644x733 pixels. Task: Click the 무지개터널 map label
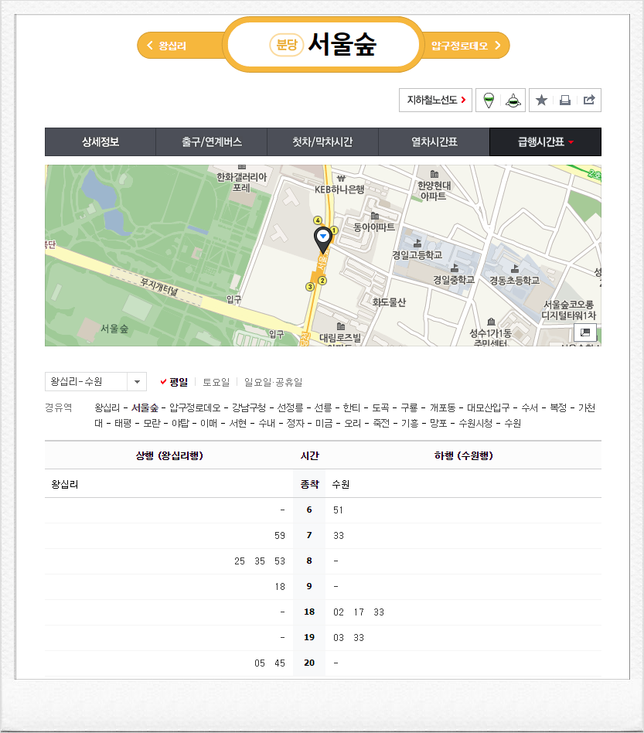(x=159, y=286)
